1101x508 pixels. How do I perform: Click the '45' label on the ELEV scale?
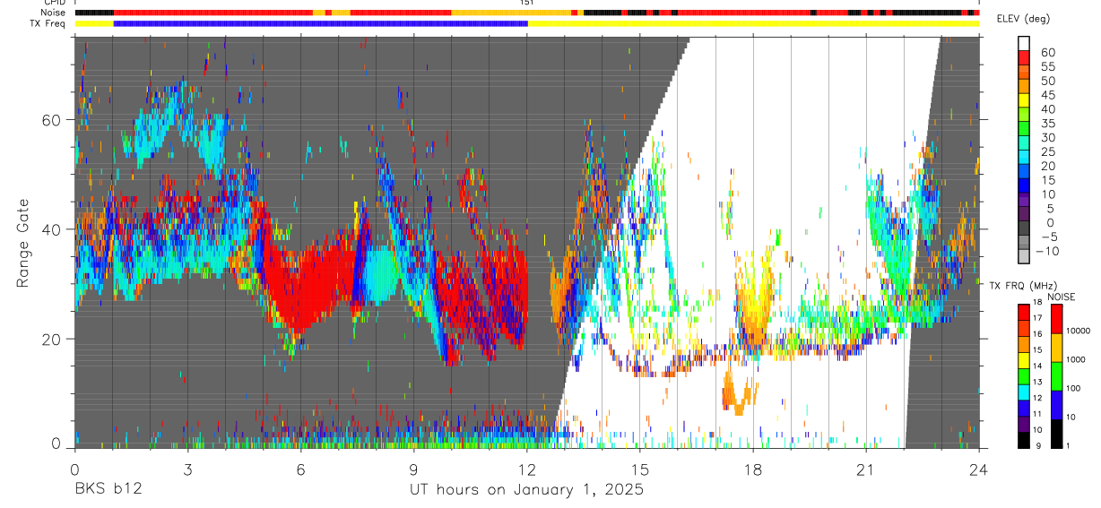click(1047, 95)
